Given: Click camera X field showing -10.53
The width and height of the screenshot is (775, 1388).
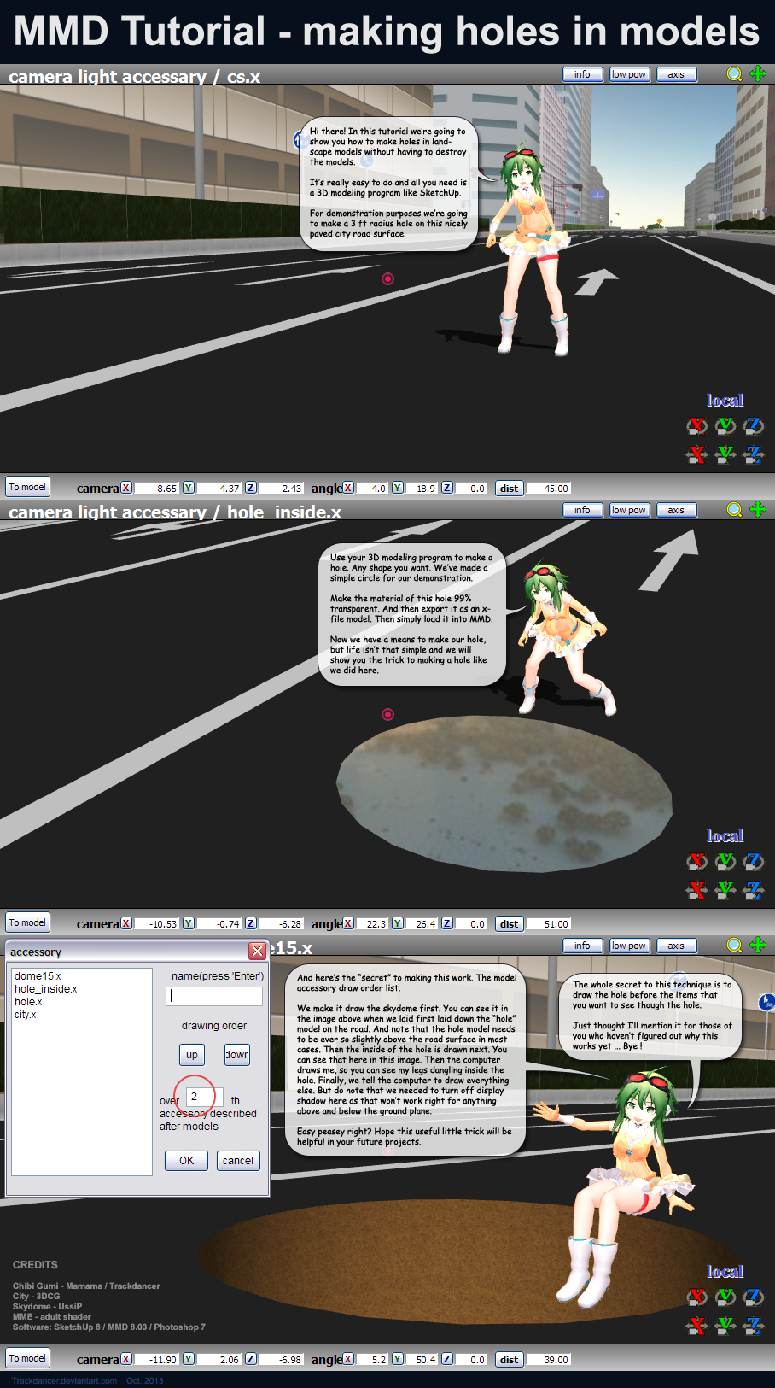Looking at the screenshot, I should pyautogui.click(x=155, y=924).
